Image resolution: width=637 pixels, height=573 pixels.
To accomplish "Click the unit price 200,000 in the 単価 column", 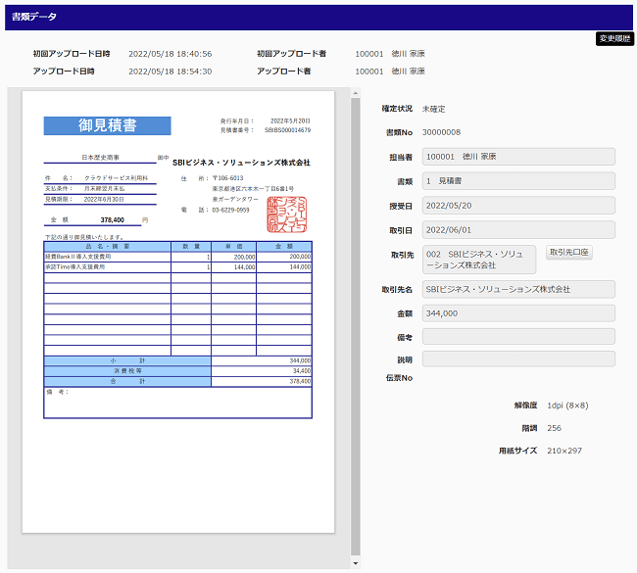I will [245, 257].
